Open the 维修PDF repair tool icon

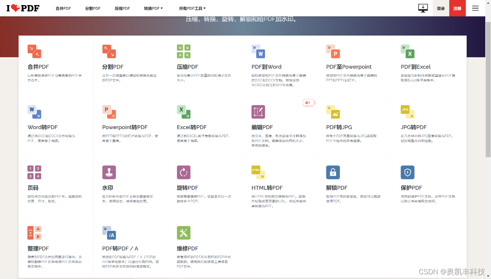183,233
